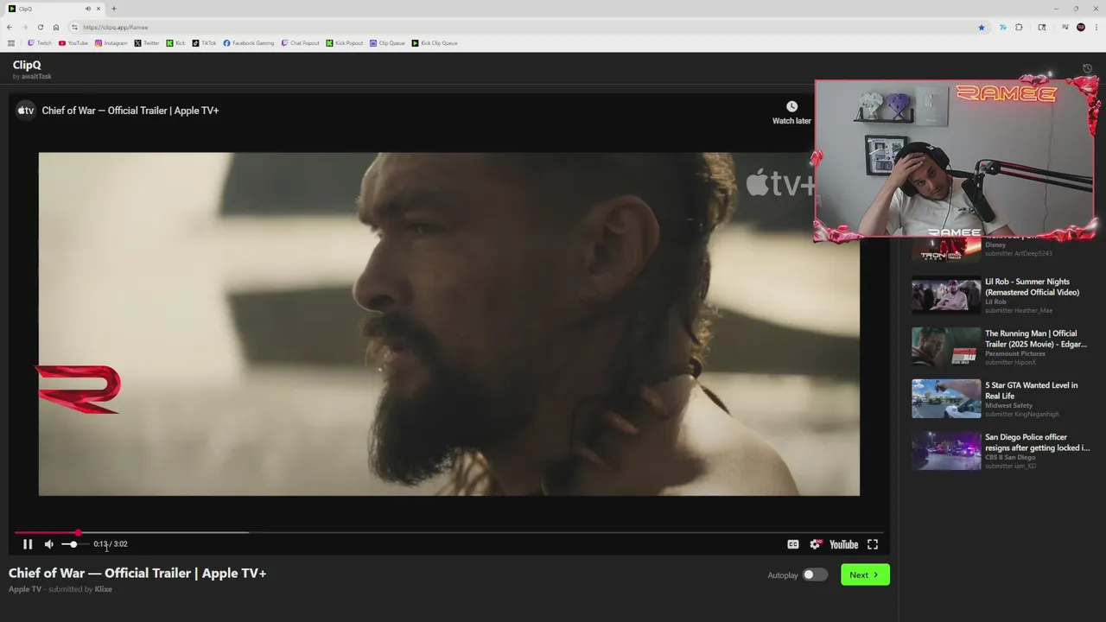Select the ClipQ browser tab
This screenshot has width=1106, height=622.
pyautogui.click(x=54, y=9)
